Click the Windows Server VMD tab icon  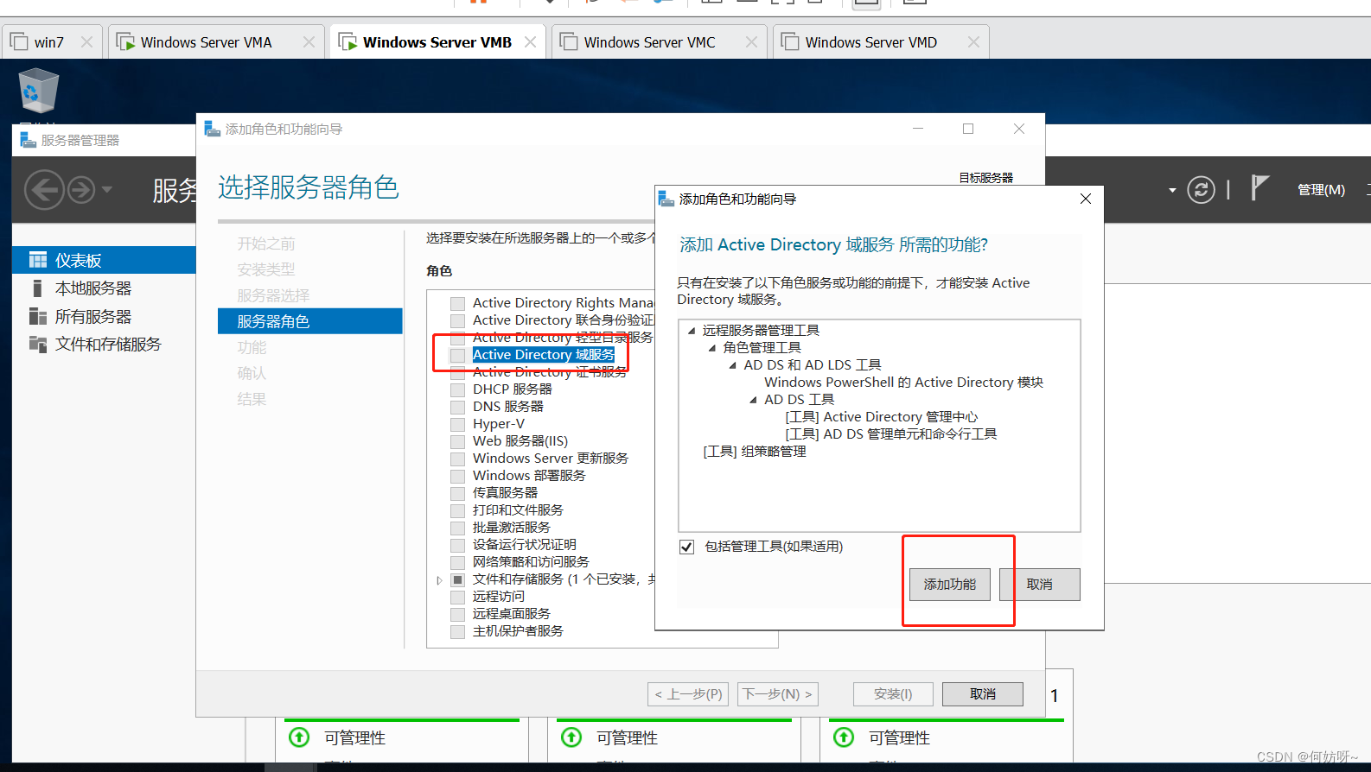tap(790, 41)
